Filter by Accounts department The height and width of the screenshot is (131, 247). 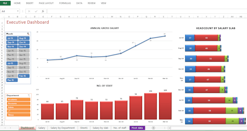19,103
